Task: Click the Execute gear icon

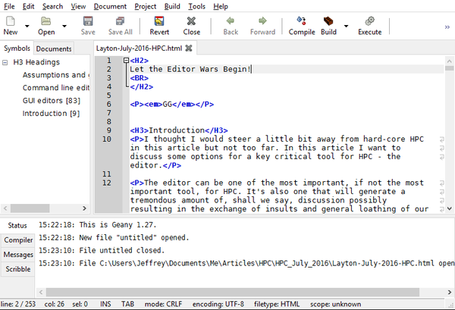Action: point(370,21)
